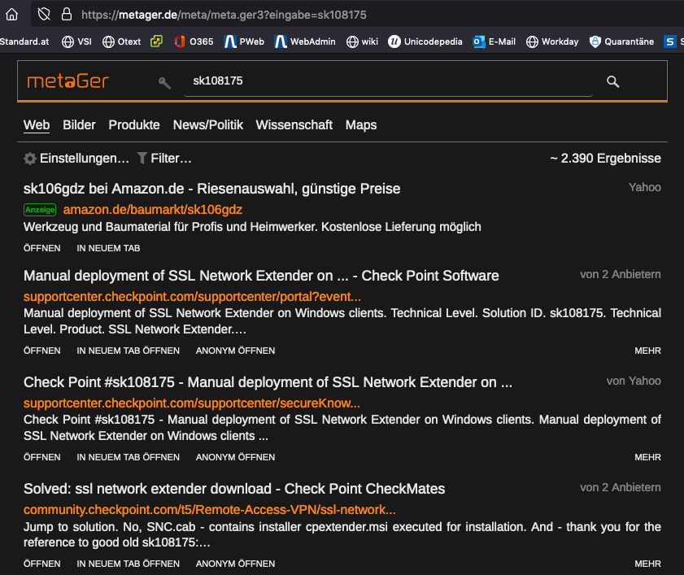This screenshot has width=684, height=575.
Task: Open the green squares bookmark icon
Action: [x=156, y=41]
